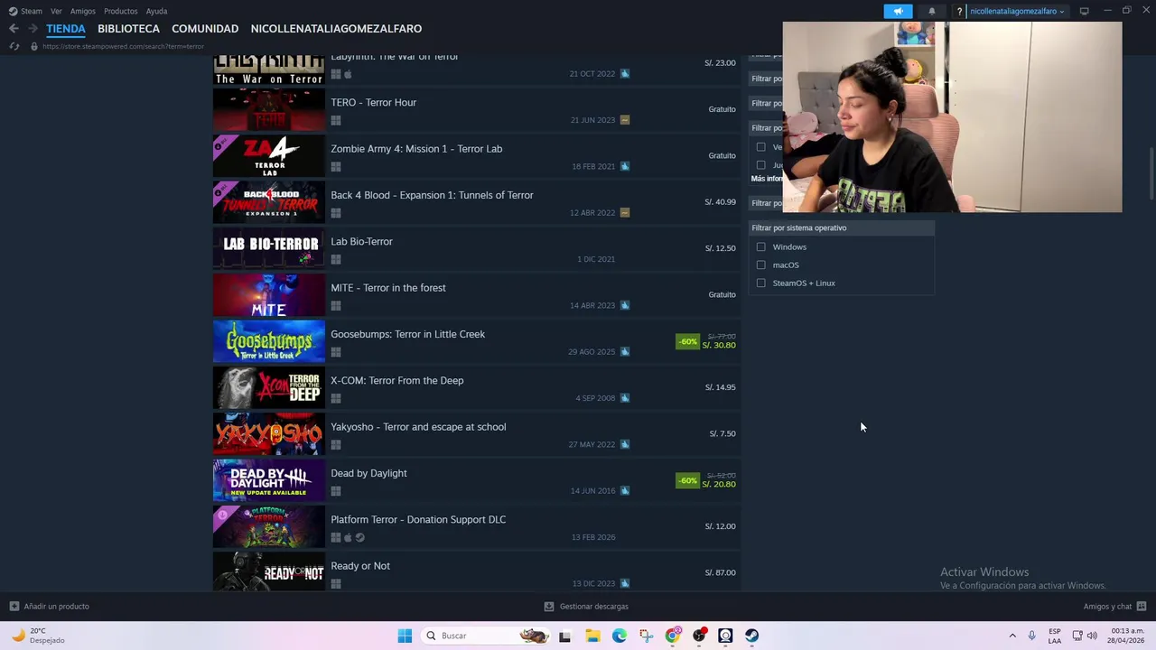Open Google Chrome from taskbar

673,636
